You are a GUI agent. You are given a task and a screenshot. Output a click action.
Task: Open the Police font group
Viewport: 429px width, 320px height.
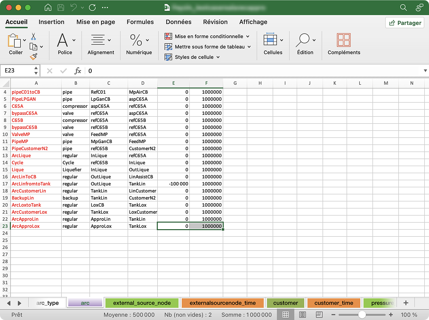coord(65,44)
